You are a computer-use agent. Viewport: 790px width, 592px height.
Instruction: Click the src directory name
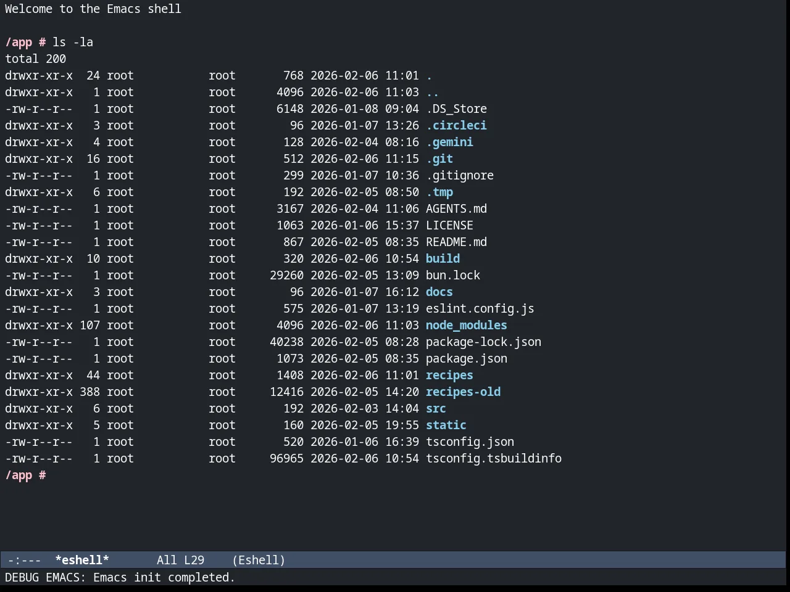coord(436,408)
